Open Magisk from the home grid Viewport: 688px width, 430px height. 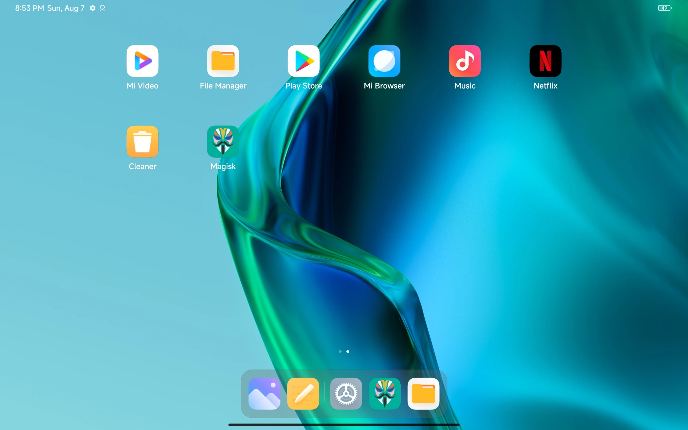tap(223, 142)
